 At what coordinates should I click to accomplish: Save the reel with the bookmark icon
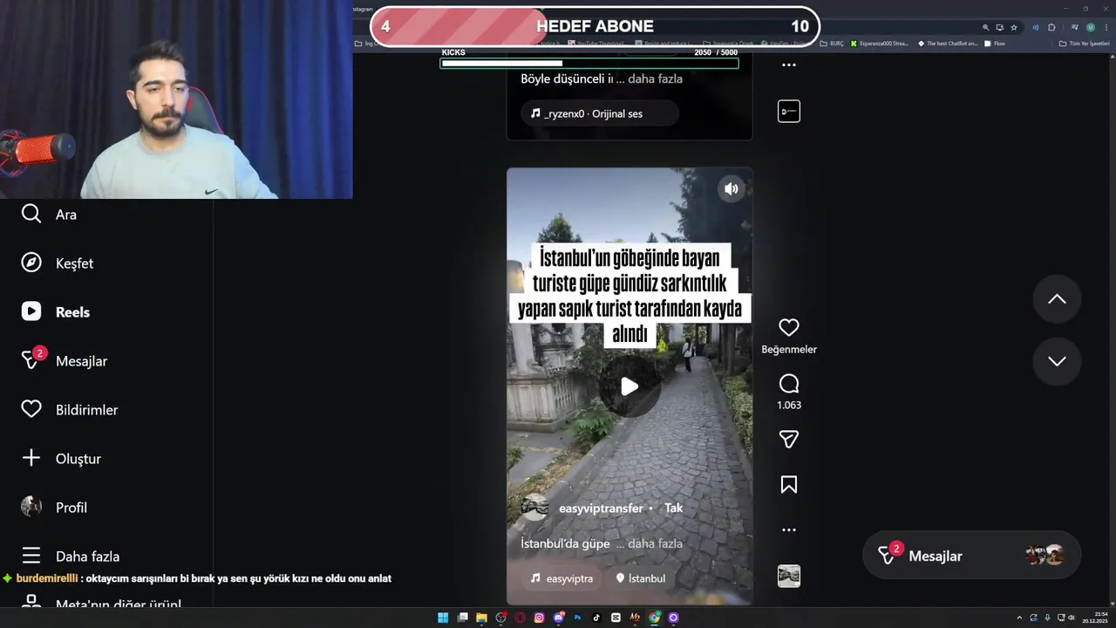(x=789, y=485)
